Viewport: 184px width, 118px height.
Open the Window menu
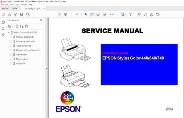click(23, 4)
